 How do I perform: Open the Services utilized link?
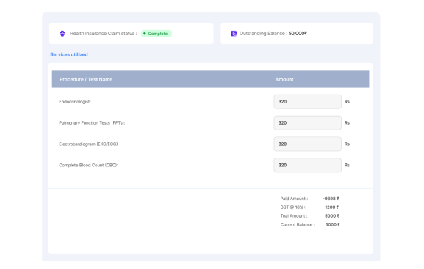pos(69,54)
